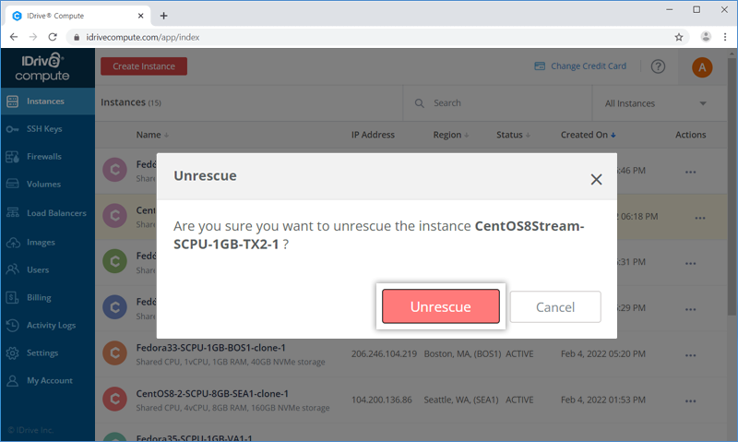Click the red icon of CentOS8-2-SCPU-8GB-SEA1-clone-1

coord(114,400)
